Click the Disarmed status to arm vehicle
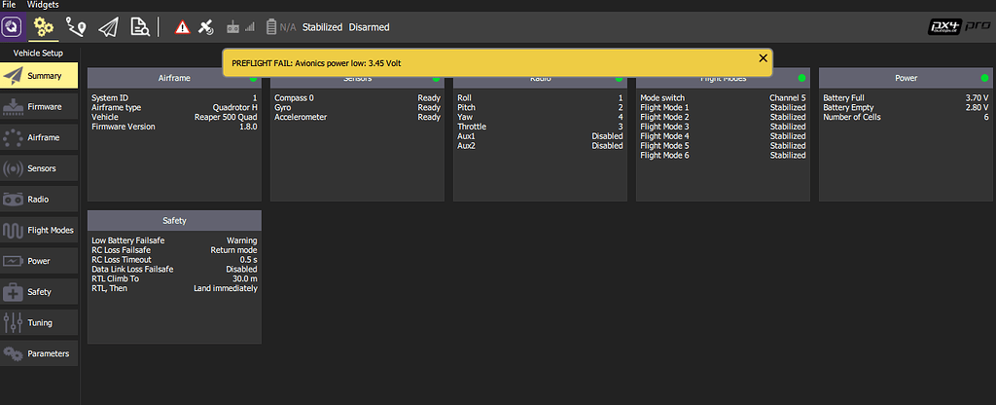This screenshot has width=996, height=405. point(368,27)
